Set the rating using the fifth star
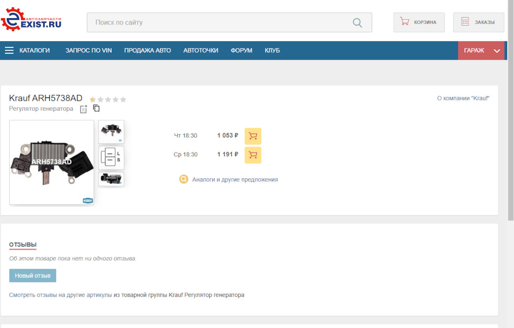Viewport: 514px width, 328px height. [123, 100]
